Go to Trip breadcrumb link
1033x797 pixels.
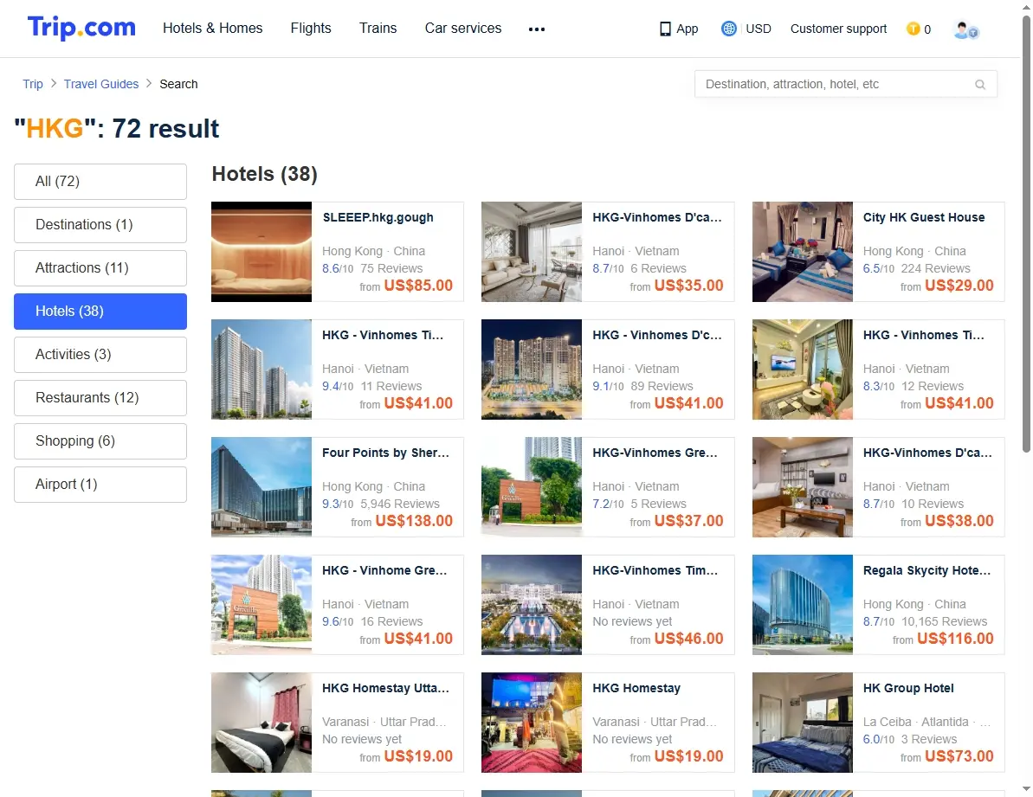pos(33,84)
